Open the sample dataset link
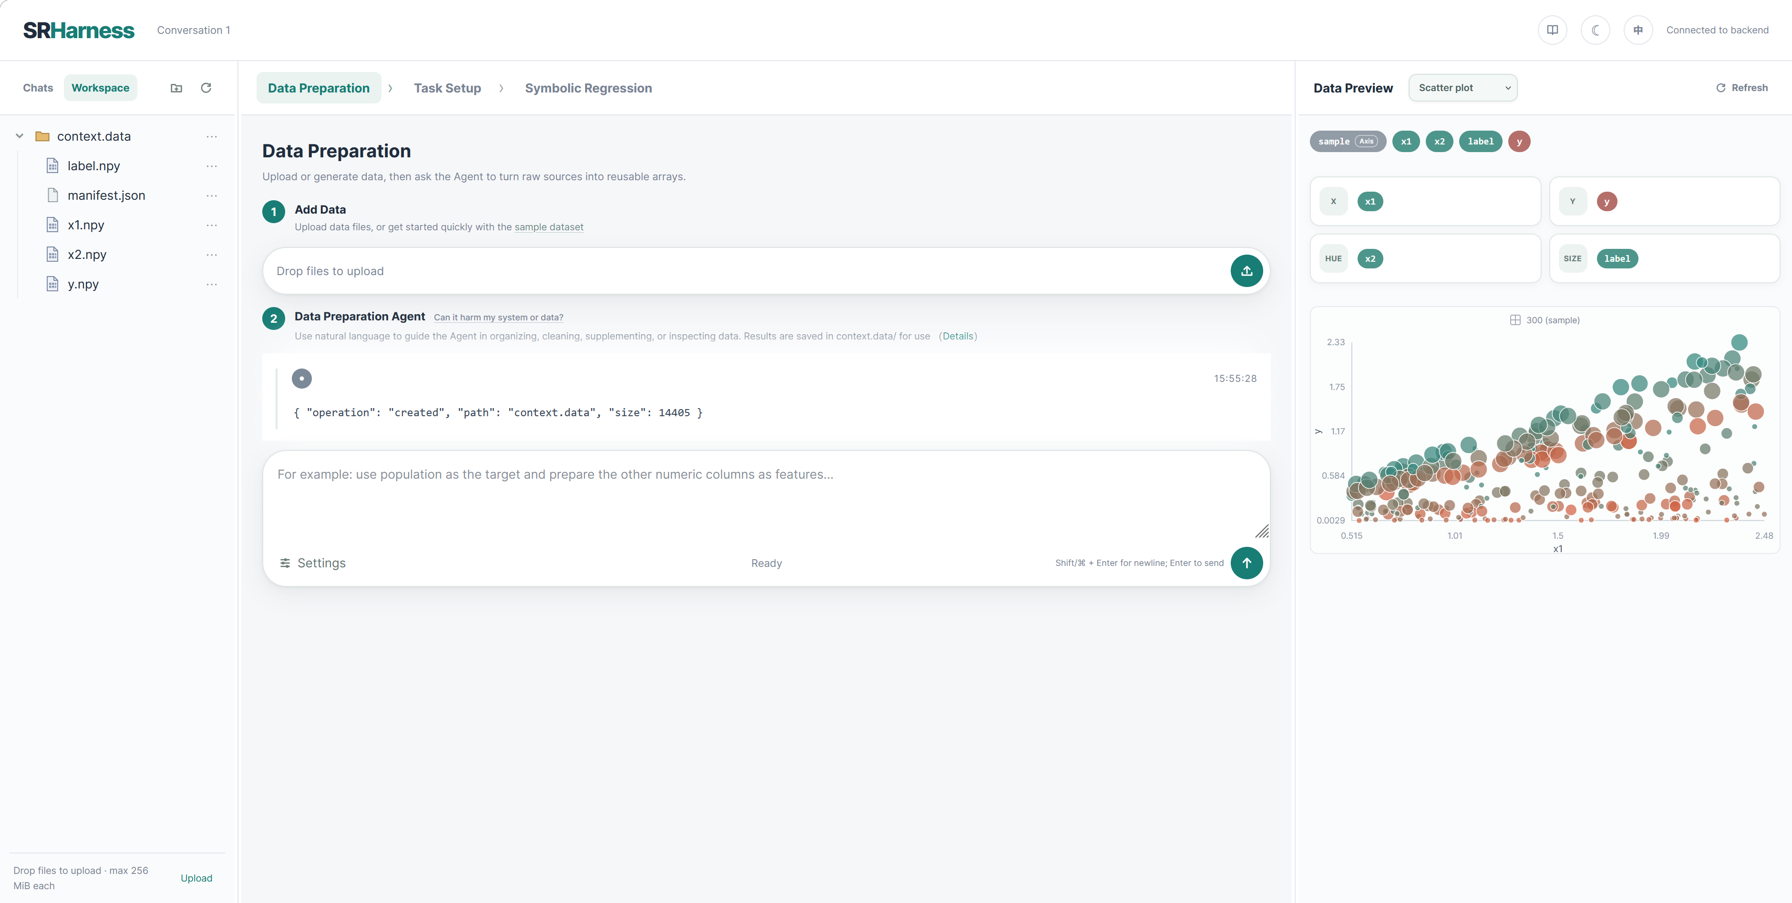This screenshot has height=903, width=1792. [548, 227]
